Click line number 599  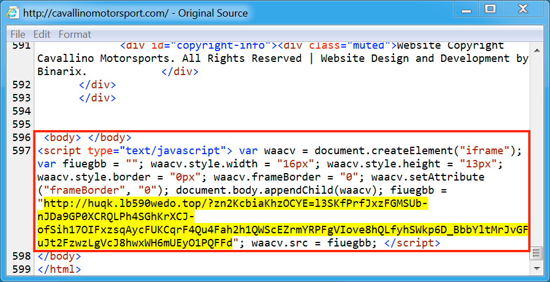pyautogui.click(x=22, y=270)
